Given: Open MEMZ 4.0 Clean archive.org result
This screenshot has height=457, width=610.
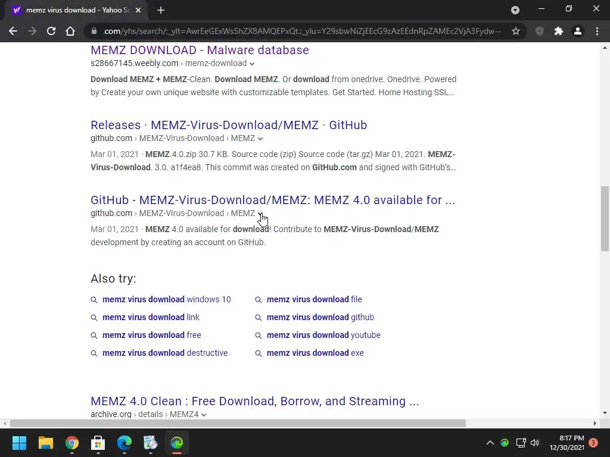Looking at the screenshot, I should click(x=255, y=401).
